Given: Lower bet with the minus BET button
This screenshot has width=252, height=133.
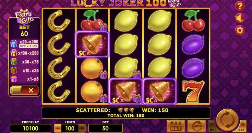Looking at the screenshot, I should (x=212, y=126).
